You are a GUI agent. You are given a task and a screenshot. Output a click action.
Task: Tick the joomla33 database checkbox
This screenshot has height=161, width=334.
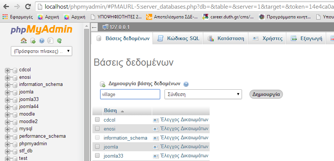97,155
